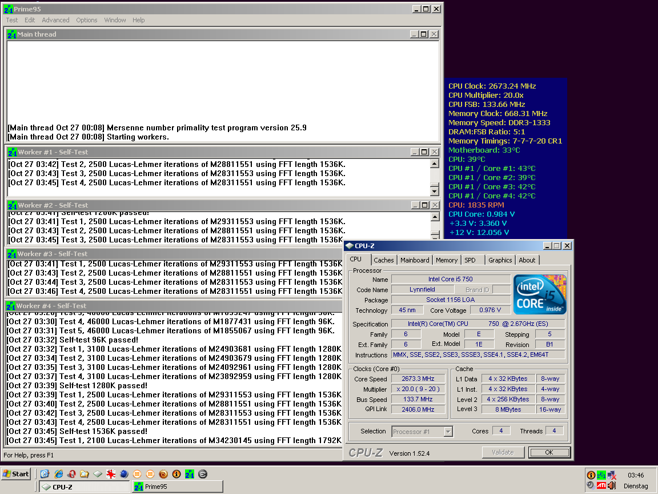Click the CPU-Z chip icon in Quick Launch
This screenshot has height=494, width=658.
pyautogui.click(x=98, y=474)
